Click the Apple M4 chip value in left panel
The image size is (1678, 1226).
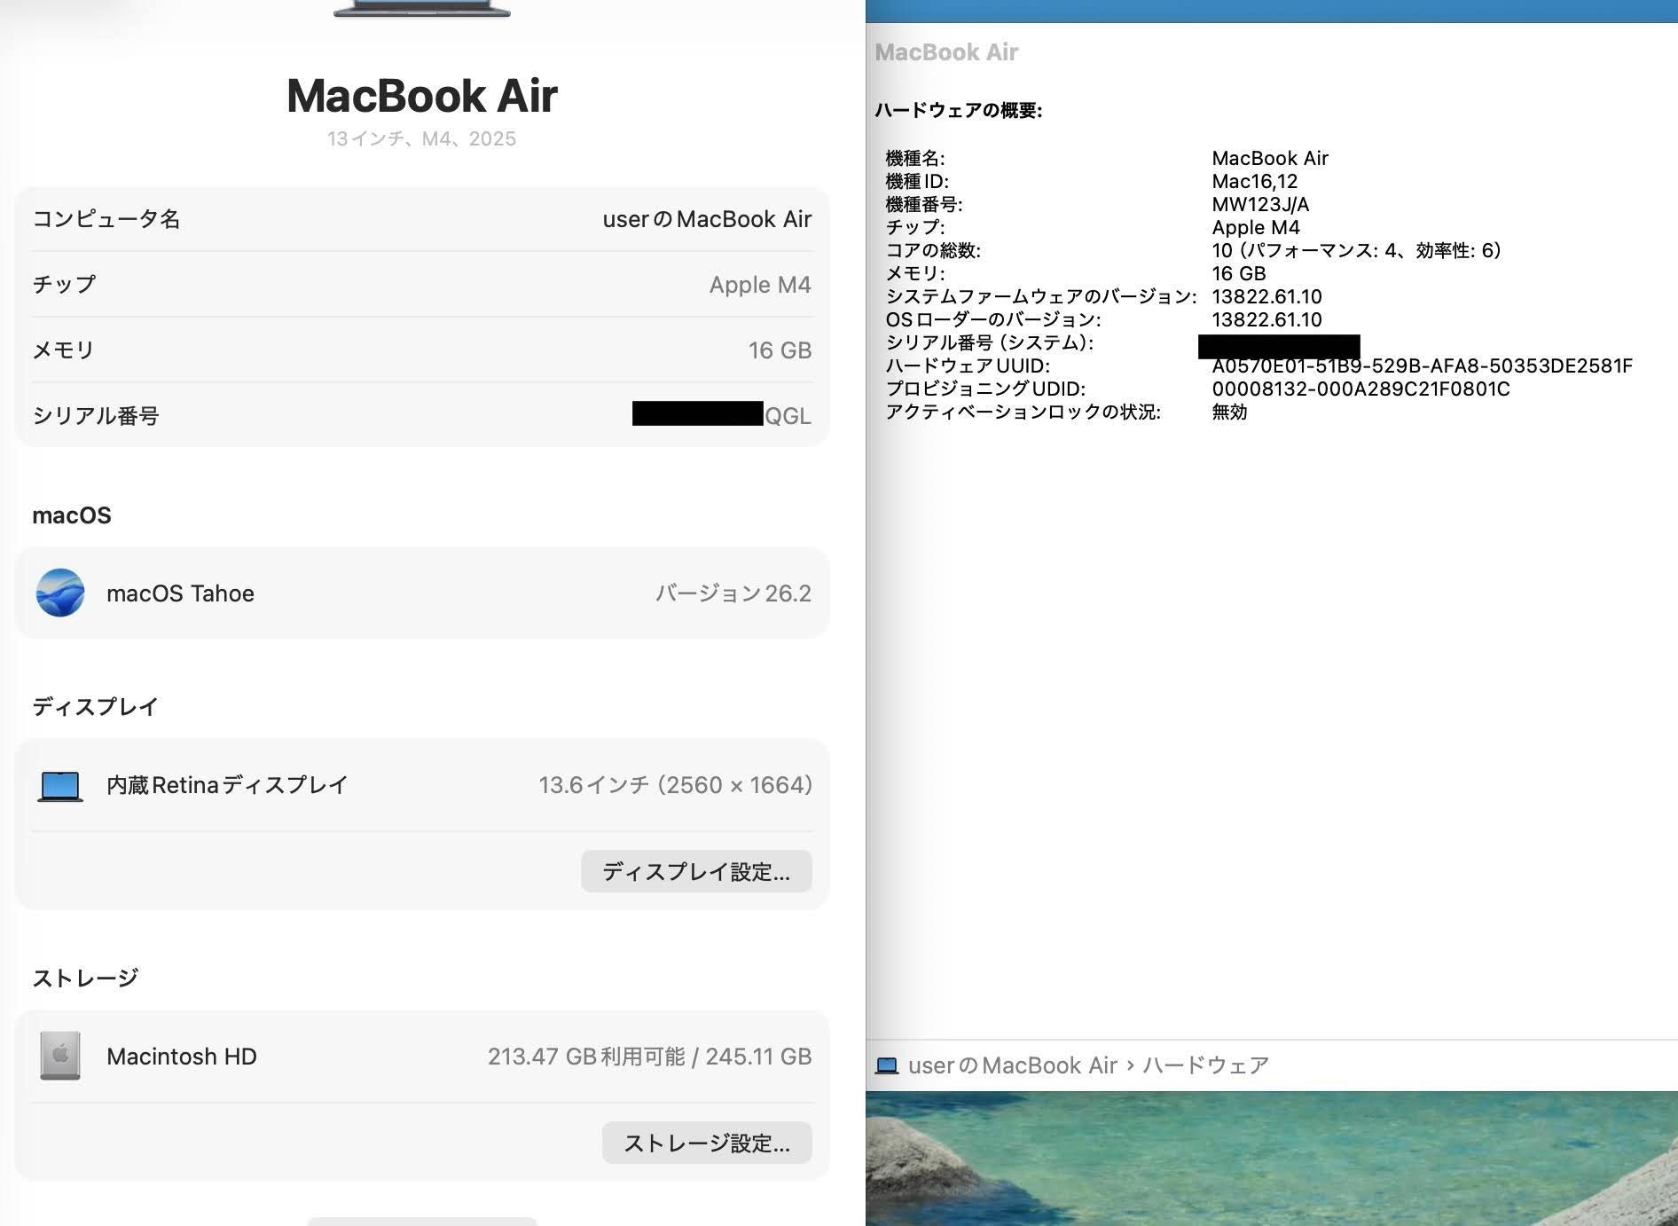click(x=759, y=285)
